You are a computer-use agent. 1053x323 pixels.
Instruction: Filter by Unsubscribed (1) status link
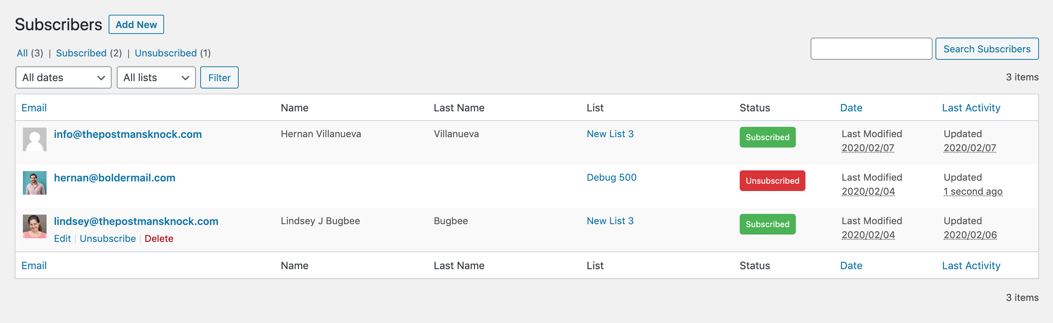tap(173, 53)
